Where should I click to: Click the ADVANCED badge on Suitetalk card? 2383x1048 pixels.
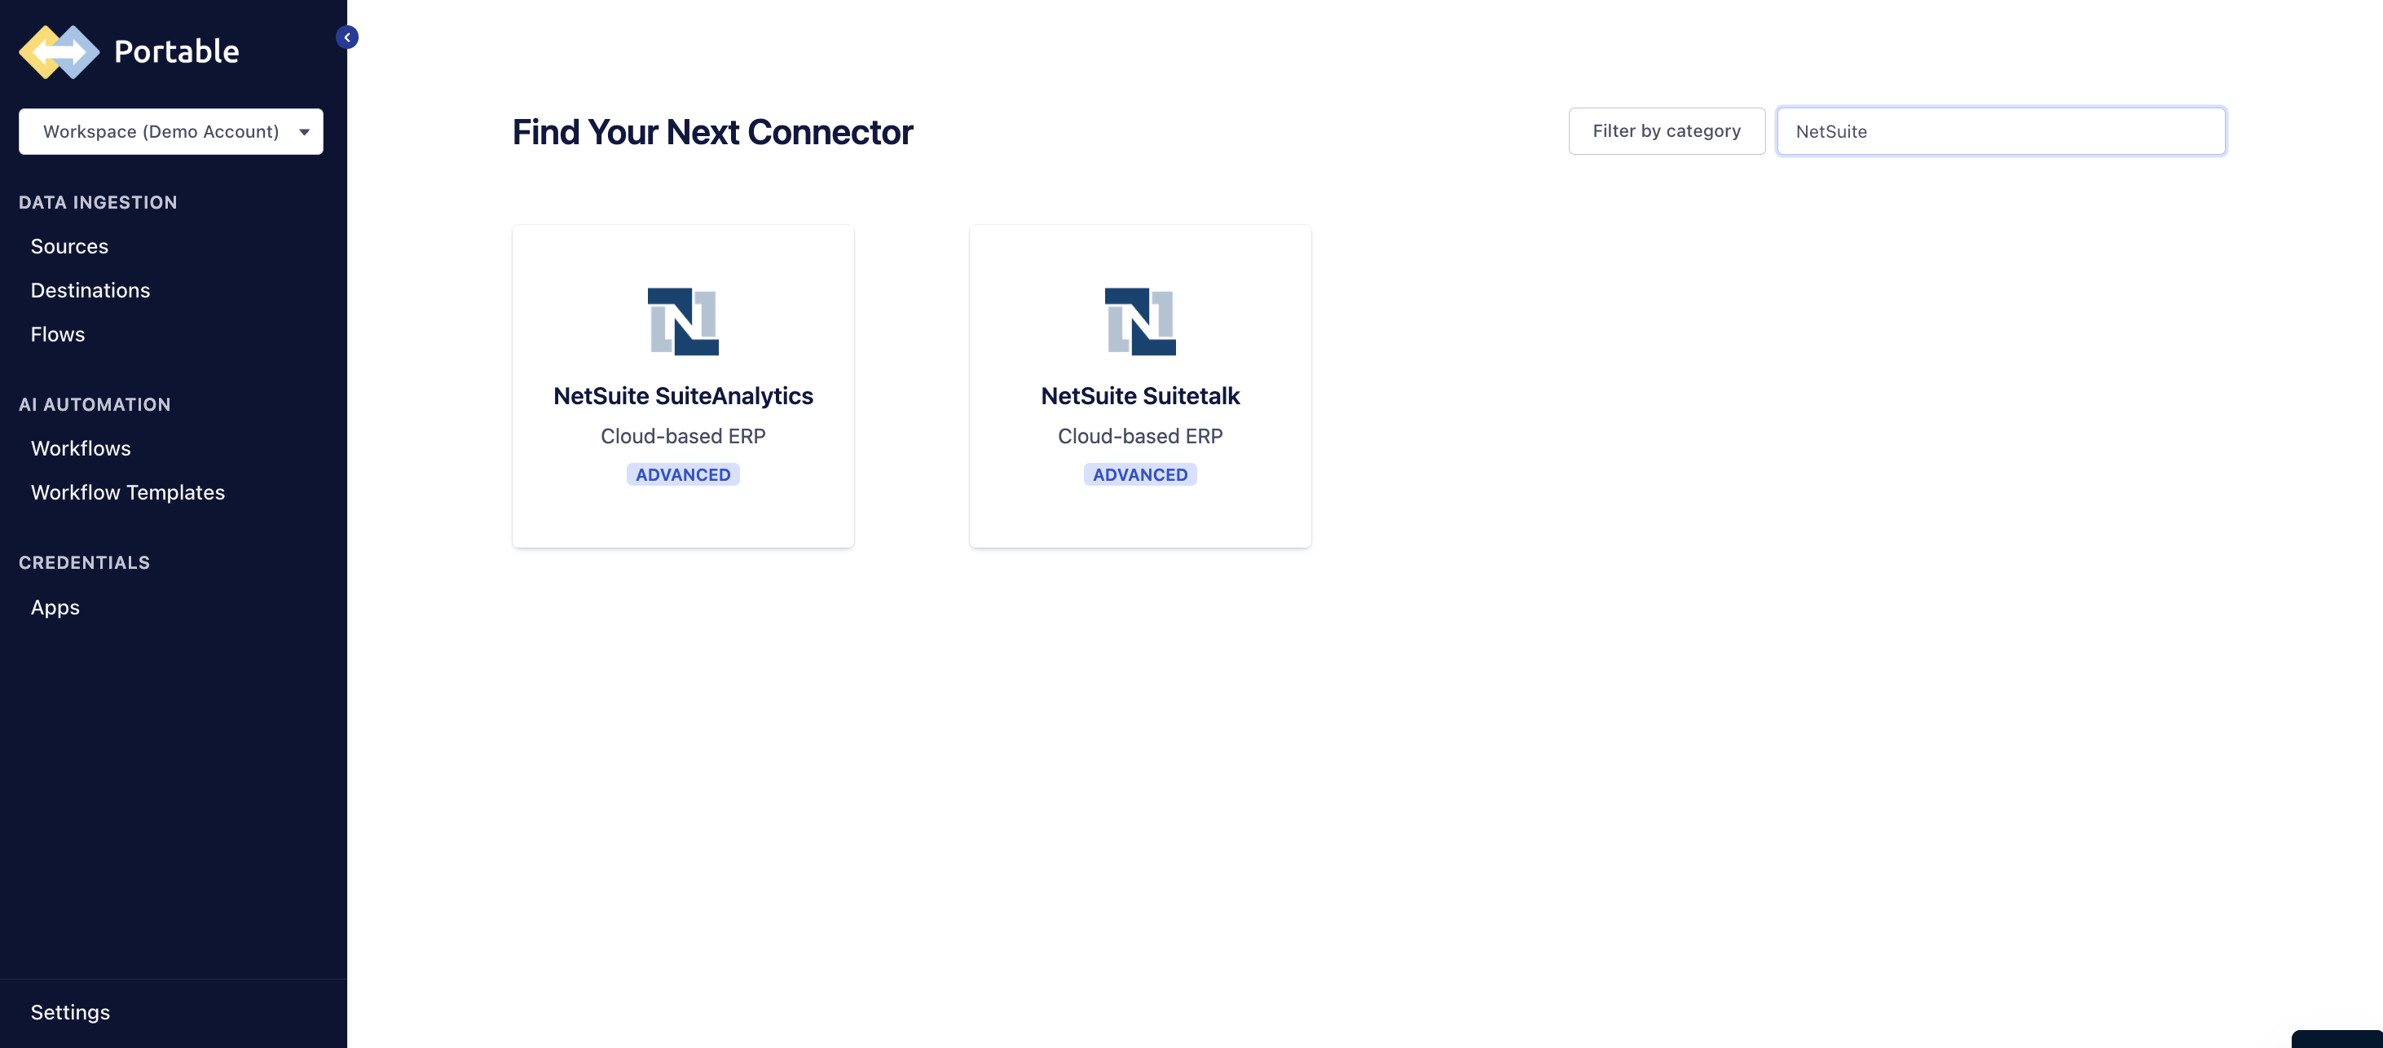point(1139,474)
